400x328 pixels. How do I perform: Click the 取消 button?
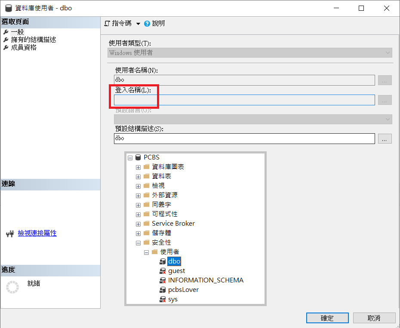coord(374,318)
